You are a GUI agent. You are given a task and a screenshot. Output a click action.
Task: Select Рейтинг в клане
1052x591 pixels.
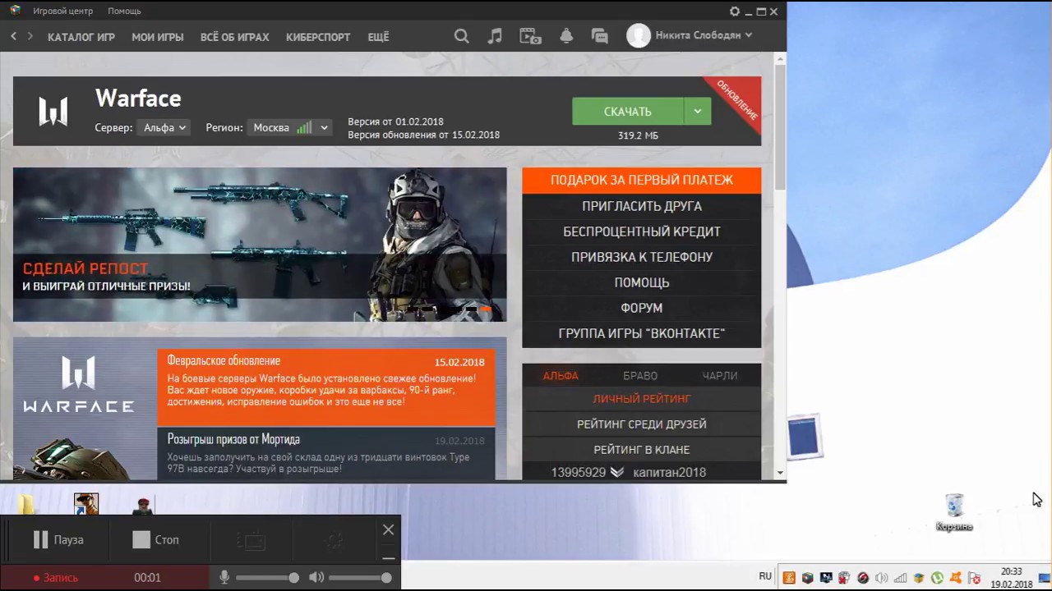[642, 450]
